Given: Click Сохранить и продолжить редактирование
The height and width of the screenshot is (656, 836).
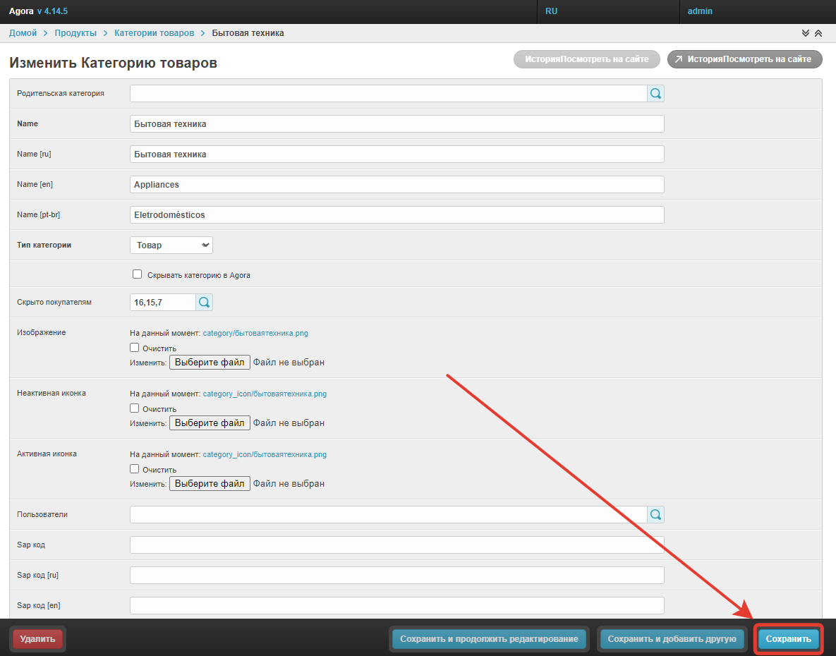Looking at the screenshot, I should tap(489, 639).
